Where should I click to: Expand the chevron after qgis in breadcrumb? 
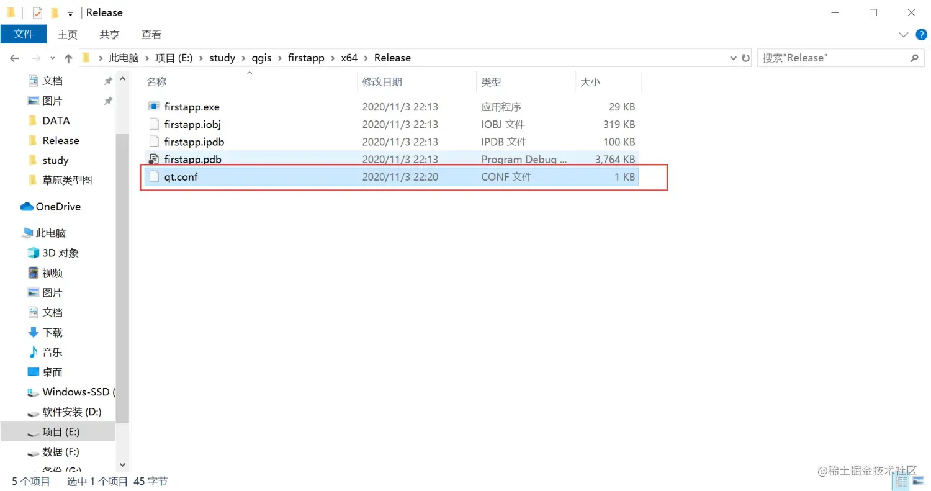click(x=281, y=58)
